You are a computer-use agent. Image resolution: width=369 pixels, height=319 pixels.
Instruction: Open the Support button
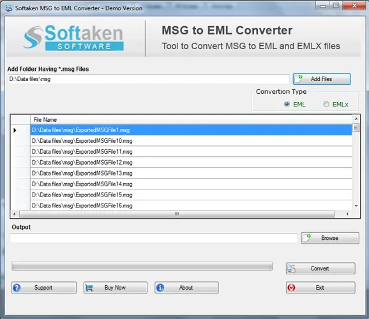click(x=44, y=288)
